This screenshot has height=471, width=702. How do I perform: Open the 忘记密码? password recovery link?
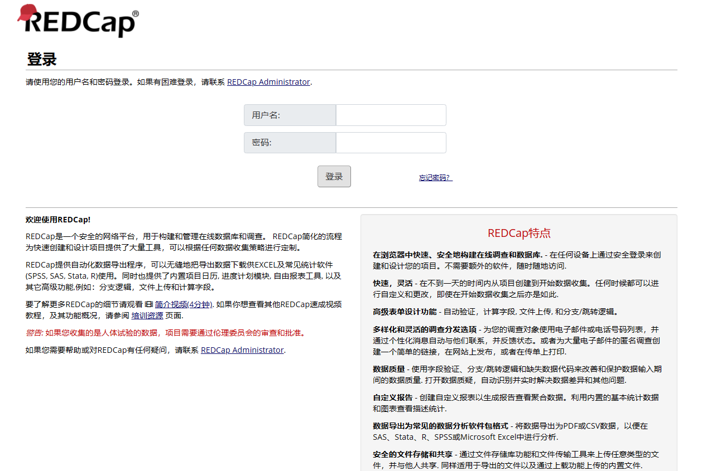pyautogui.click(x=435, y=176)
